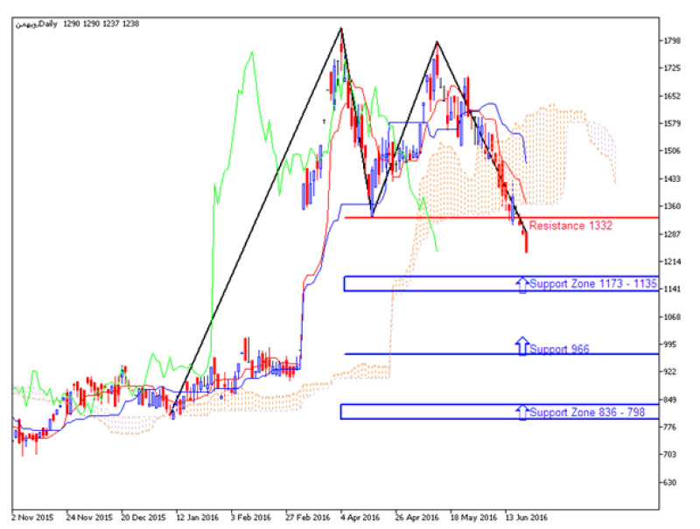
Task: Click the first black peak of the double top
Action: point(340,29)
